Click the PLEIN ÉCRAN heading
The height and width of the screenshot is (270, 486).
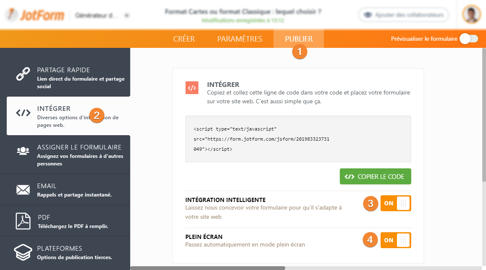[x=204, y=237]
